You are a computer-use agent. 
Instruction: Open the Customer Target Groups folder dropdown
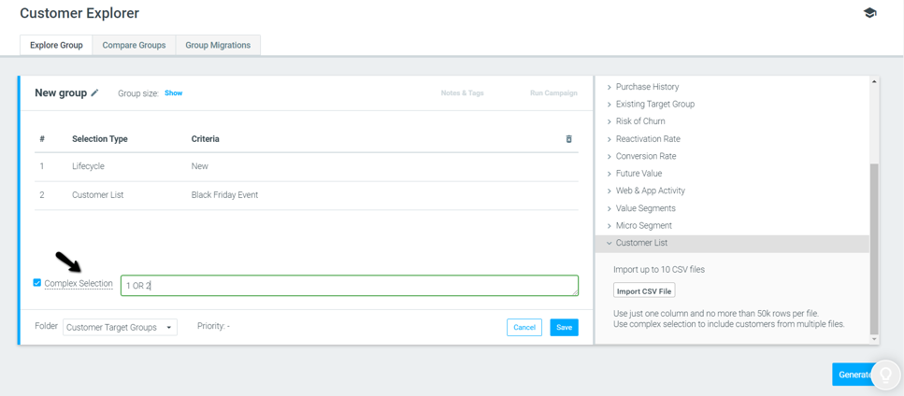coord(120,327)
